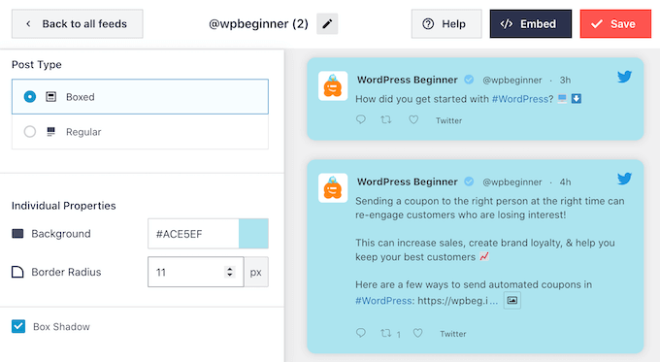Save the feed with the Save button

click(x=615, y=24)
